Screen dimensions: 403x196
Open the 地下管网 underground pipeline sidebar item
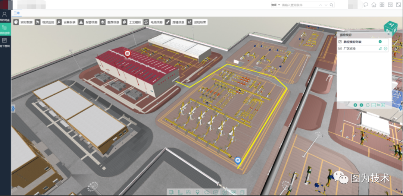5,42
